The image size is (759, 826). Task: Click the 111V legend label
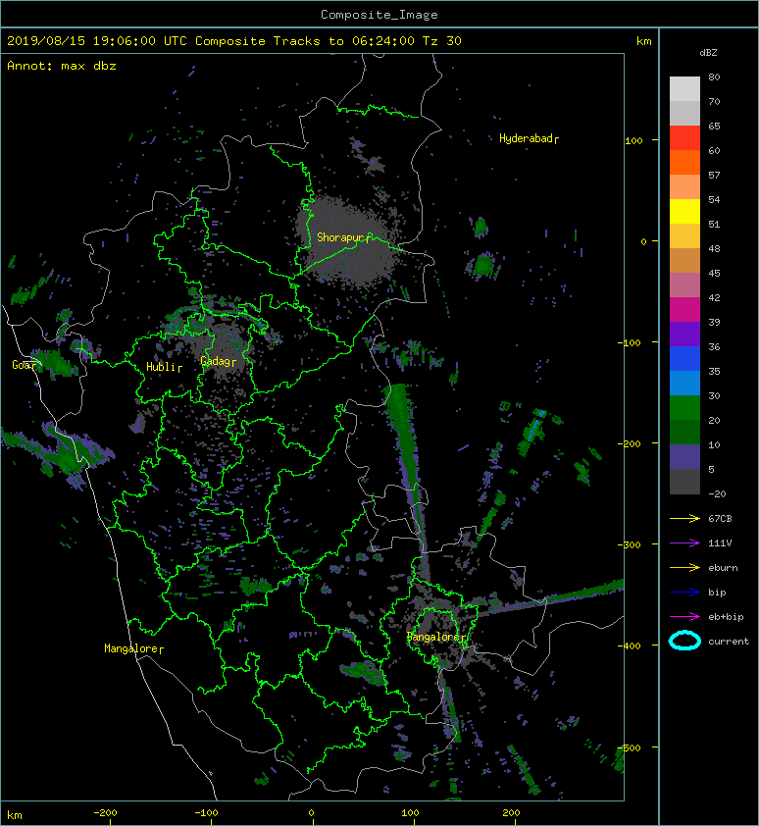720,543
